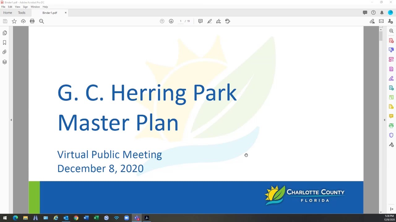Collapse the right tools pane arrow
The height and width of the screenshot is (222, 396).
pos(385,120)
